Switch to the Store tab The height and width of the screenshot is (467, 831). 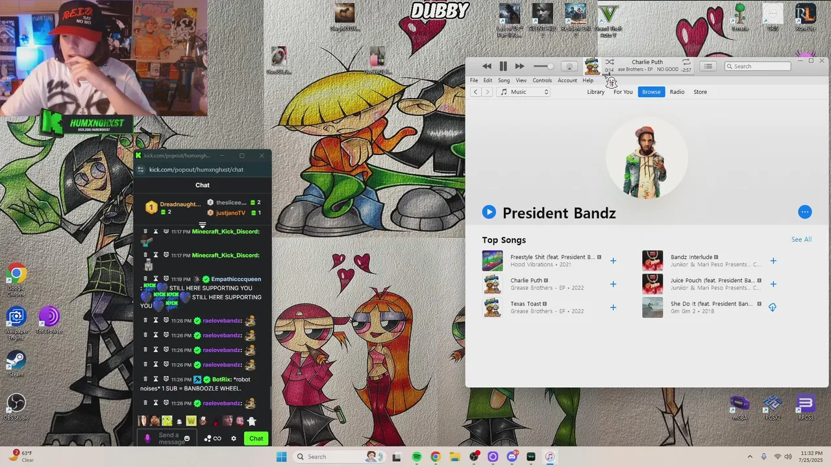tap(700, 92)
